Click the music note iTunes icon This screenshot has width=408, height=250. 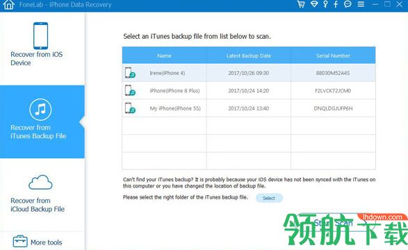coord(40,110)
